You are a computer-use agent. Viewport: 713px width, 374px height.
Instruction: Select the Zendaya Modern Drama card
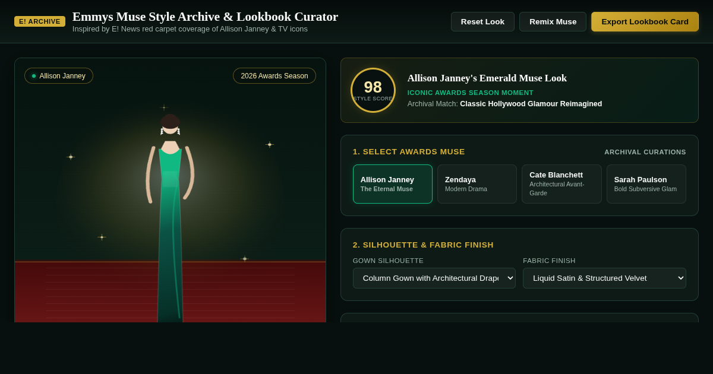(477, 184)
